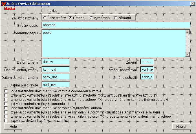Open the Help button
Viewport: 196px width, 134px height.
pos(13,126)
